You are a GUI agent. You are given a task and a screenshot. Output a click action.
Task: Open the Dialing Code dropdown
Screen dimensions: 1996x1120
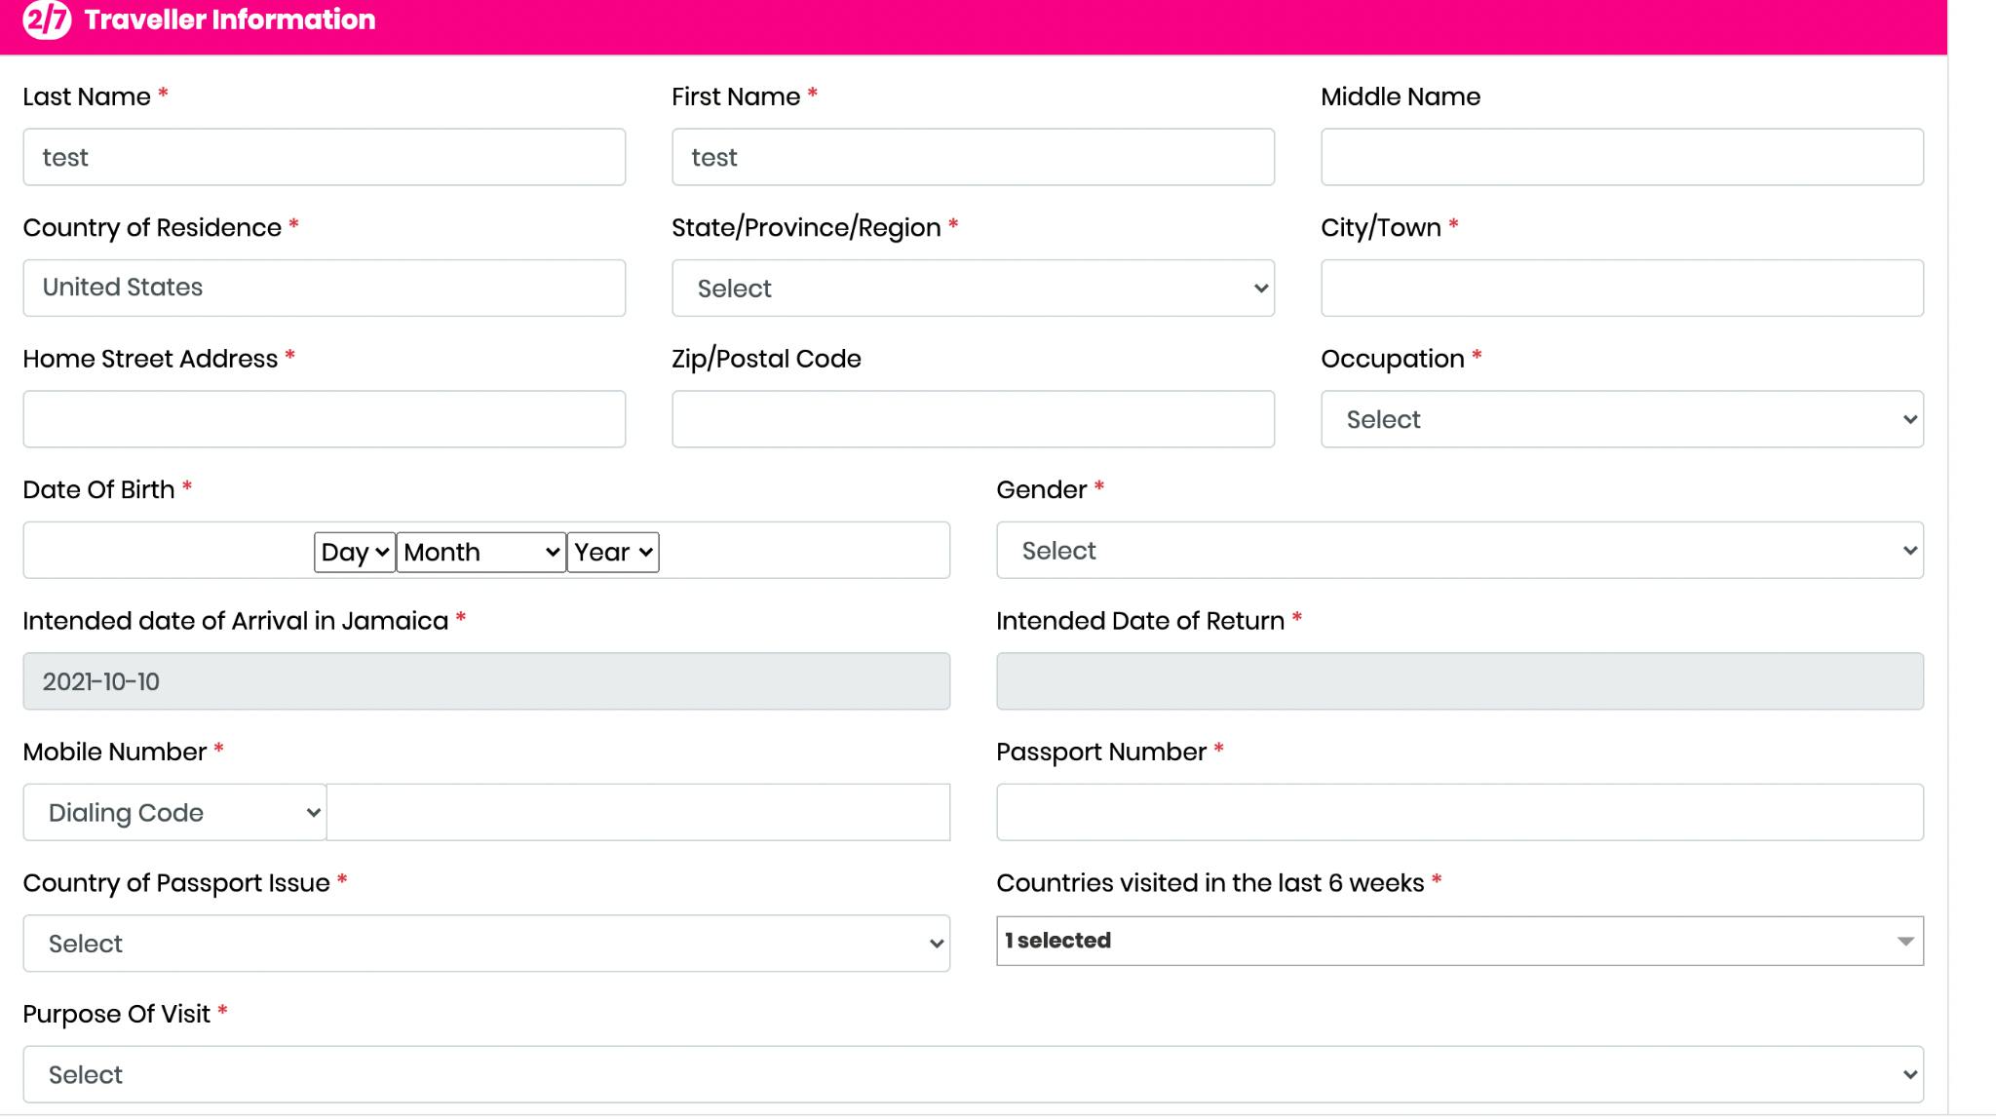click(x=174, y=812)
